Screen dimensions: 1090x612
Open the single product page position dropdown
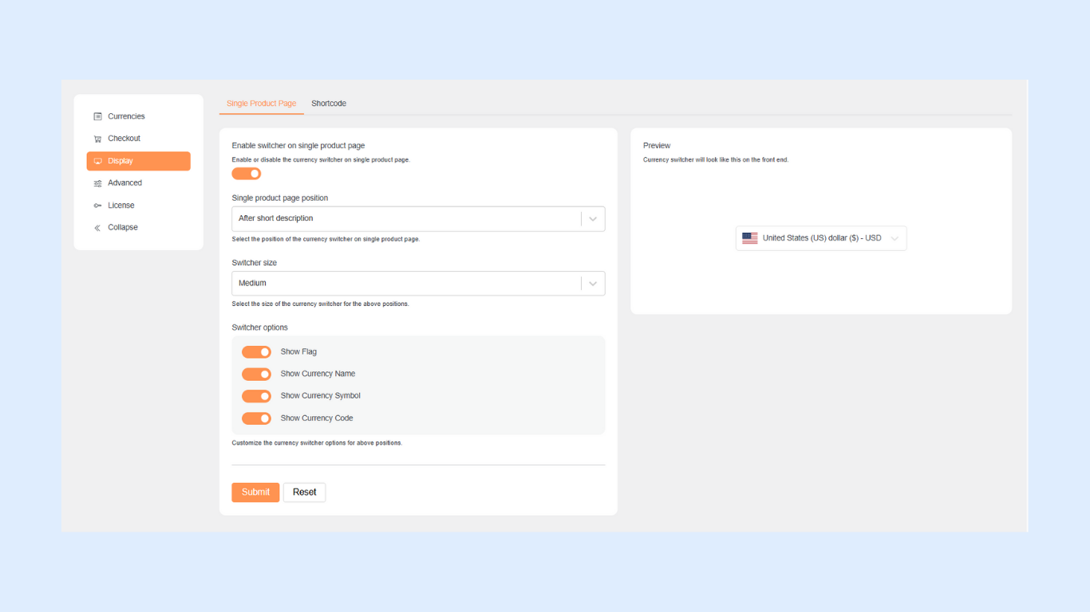coord(417,219)
